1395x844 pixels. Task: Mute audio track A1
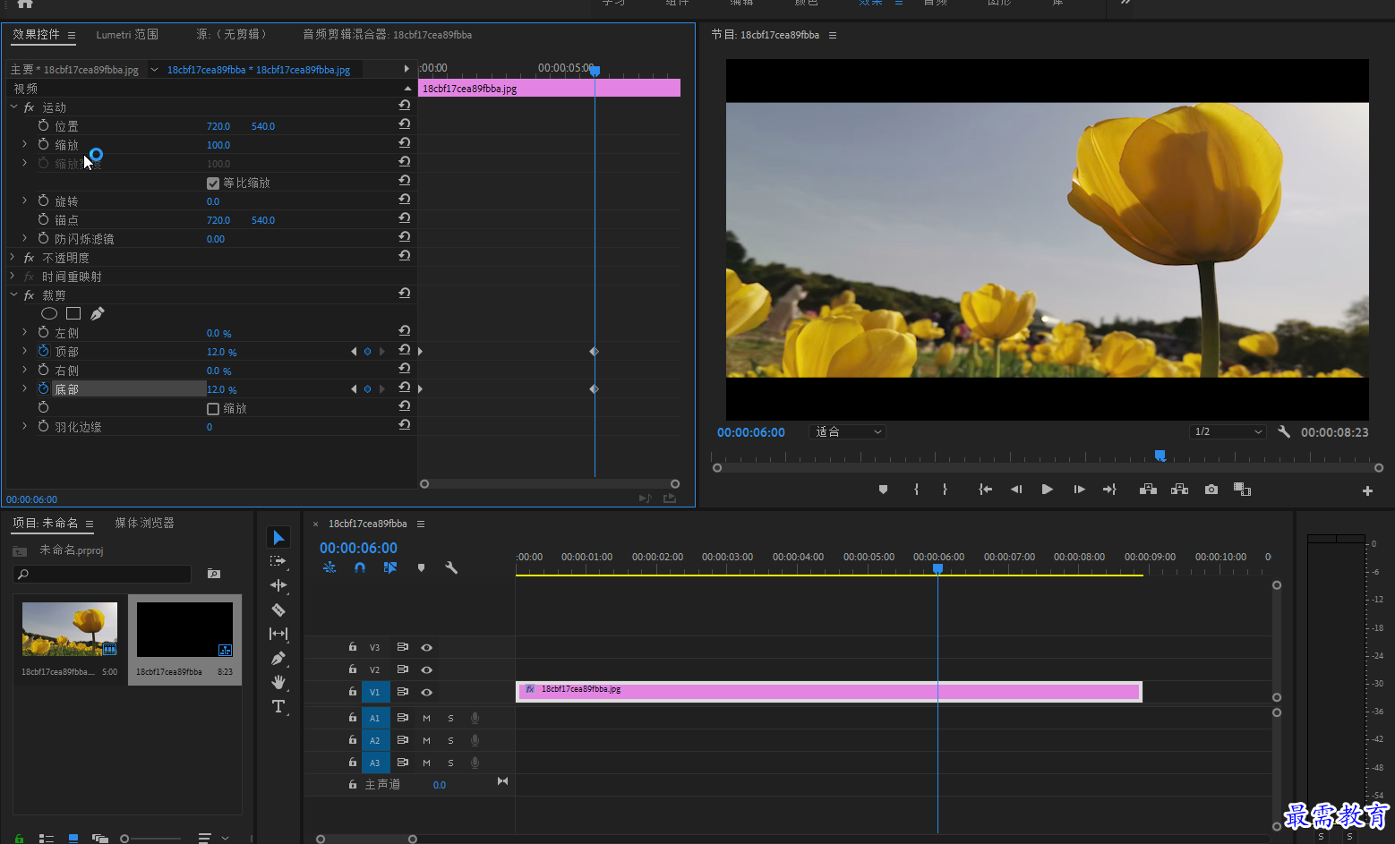pos(426,718)
